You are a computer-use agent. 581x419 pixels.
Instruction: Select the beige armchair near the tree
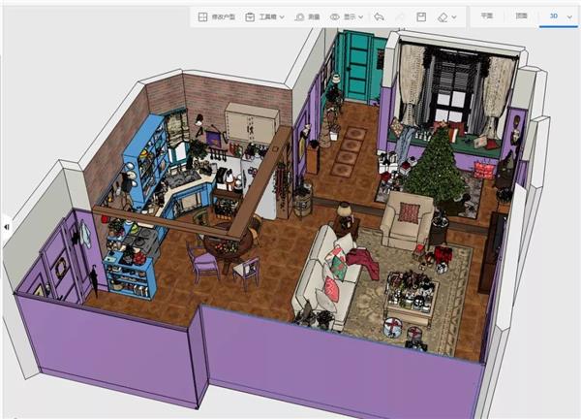(x=407, y=220)
